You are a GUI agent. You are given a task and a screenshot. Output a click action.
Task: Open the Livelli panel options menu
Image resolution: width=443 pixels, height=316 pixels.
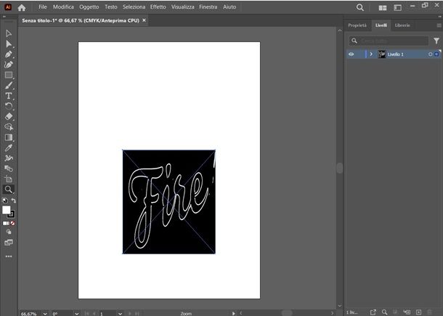click(439, 25)
